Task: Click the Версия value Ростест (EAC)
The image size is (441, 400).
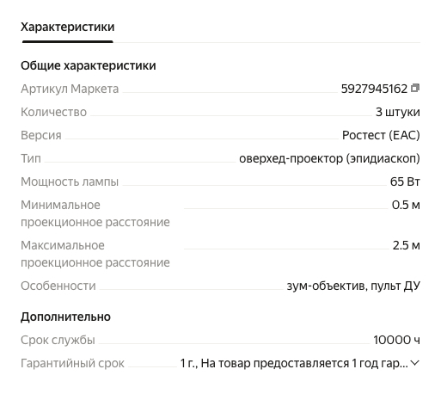Action: (x=381, y=135)
